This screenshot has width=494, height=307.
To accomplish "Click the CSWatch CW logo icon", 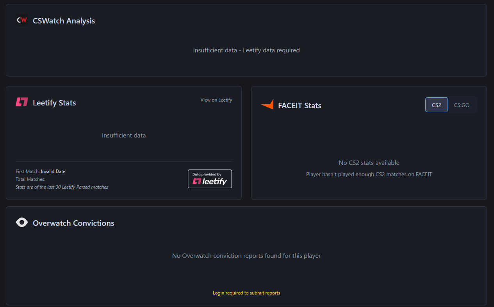I will pos(22,20).
